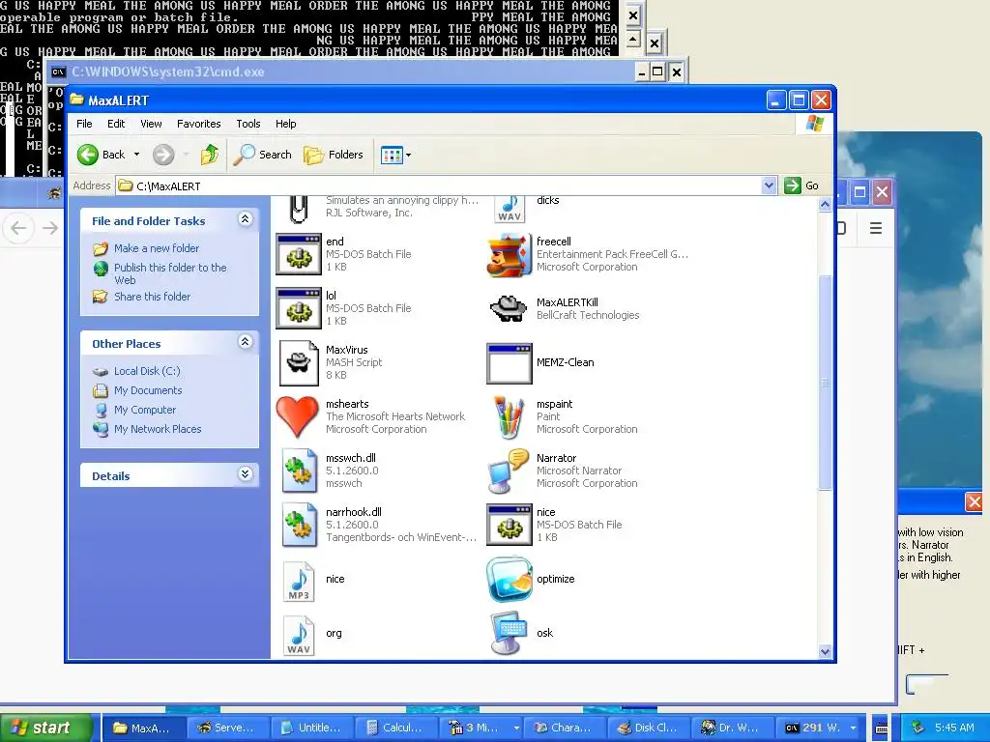Open the Help menu
990x742 pixels.
[x=285, y=124]
